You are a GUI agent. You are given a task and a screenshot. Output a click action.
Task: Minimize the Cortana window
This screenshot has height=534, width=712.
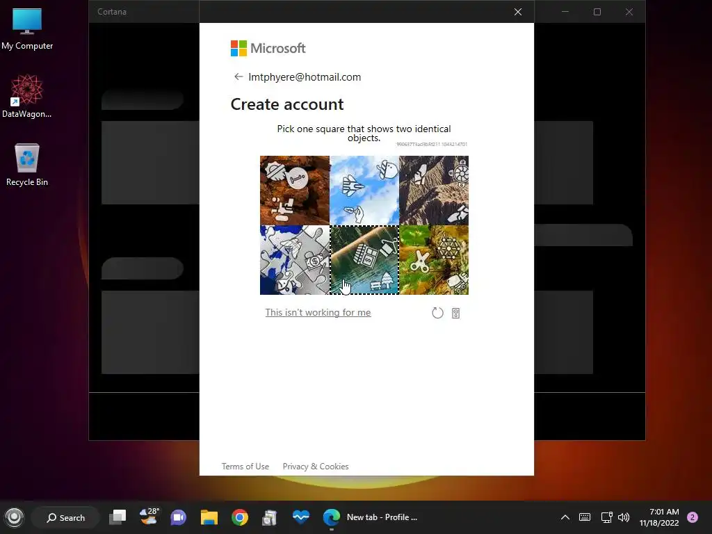click(565, 12)
